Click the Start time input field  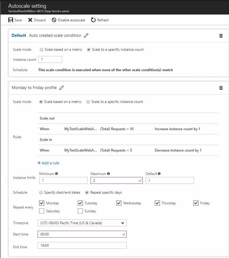[82, 234]
